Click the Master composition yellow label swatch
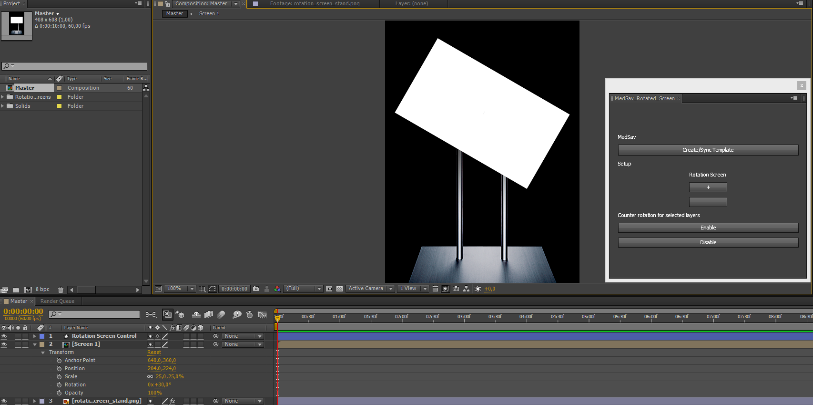The height and width of the screenshot is (405, 813). (x=60, y=88)
